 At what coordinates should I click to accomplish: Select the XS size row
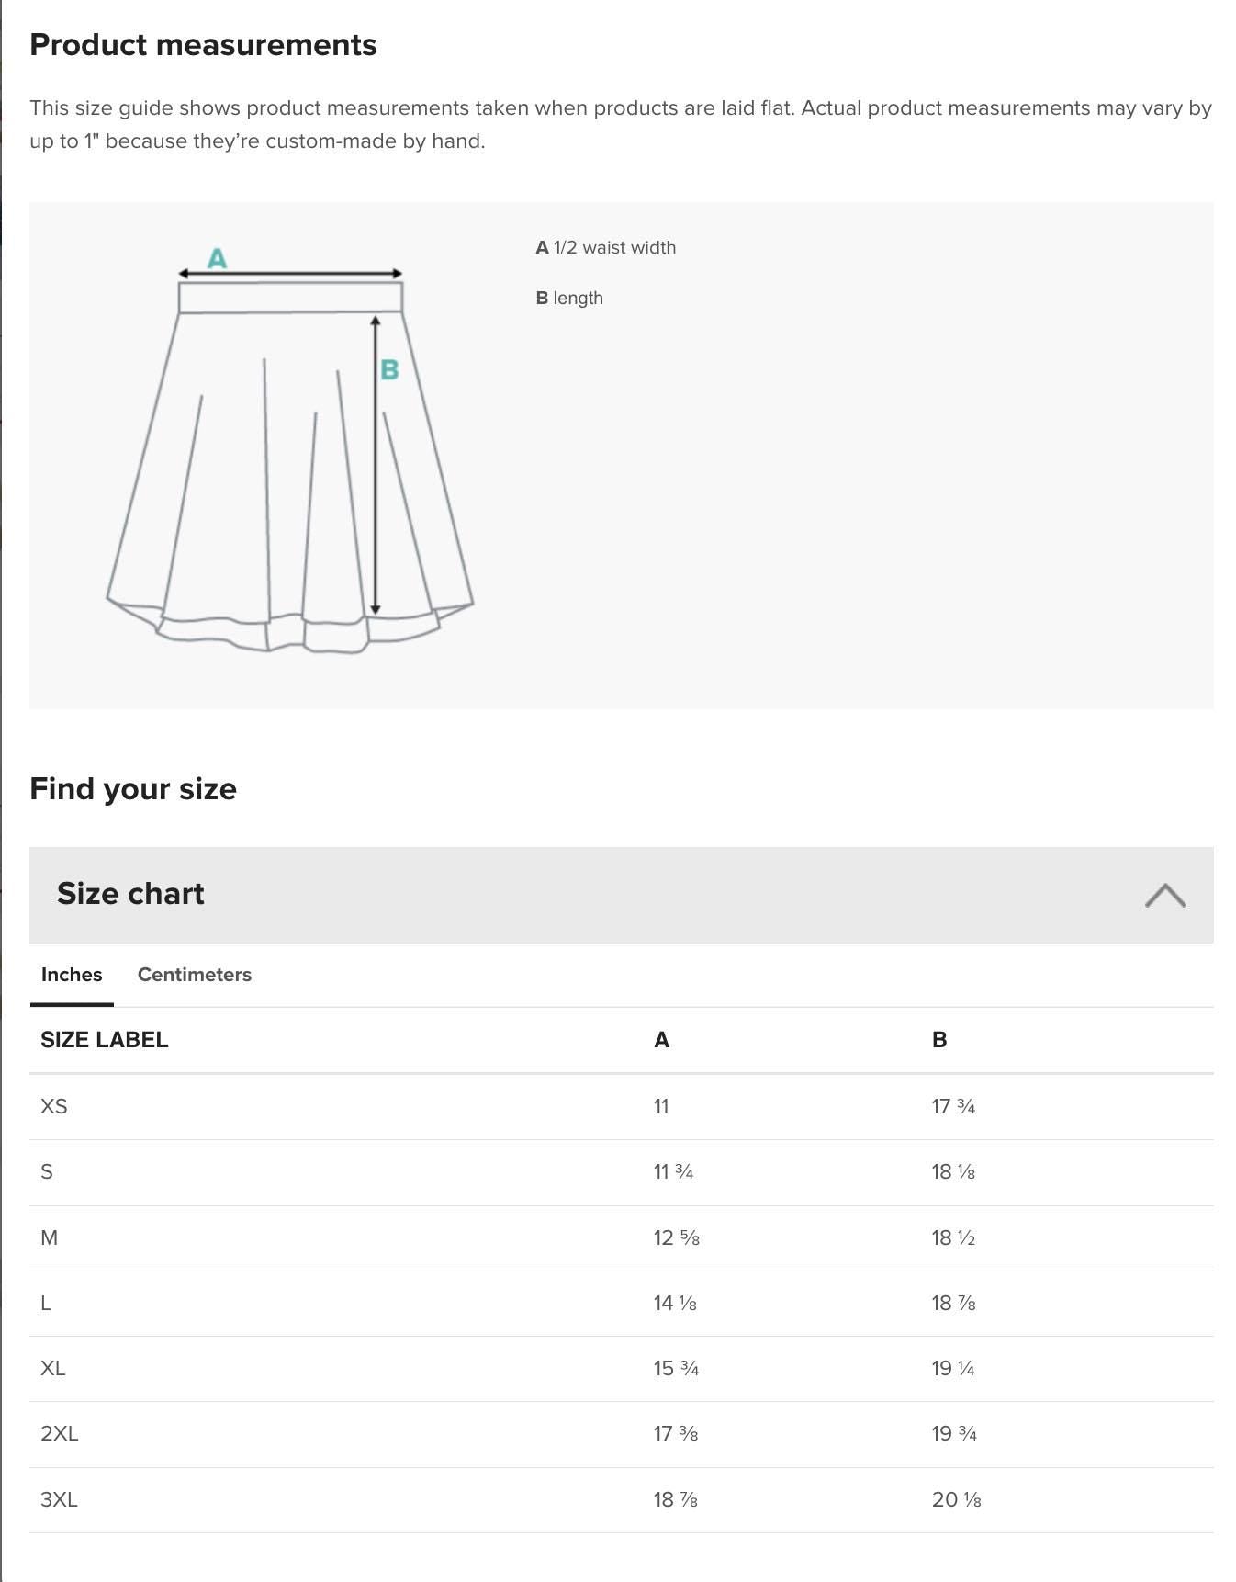click(x=52, y=1106)
